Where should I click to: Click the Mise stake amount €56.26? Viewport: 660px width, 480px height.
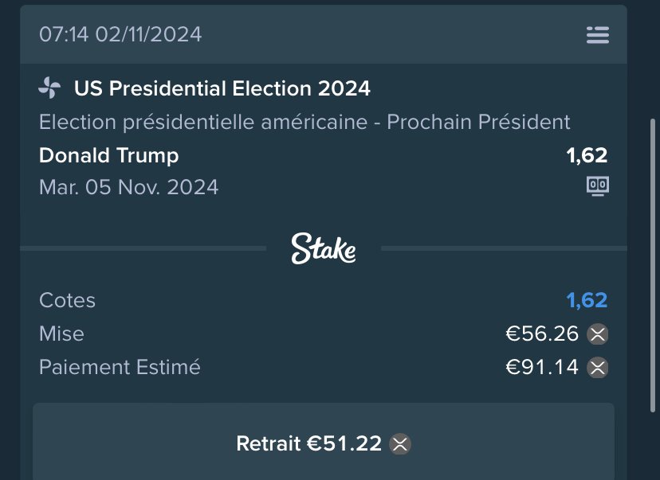tap(542, 334)
